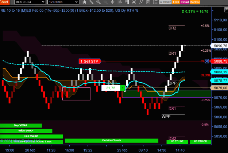The width and height of the screenshot is (228, 153).
Task: Click the DS1 pivot label
Action: pyautogui.click(x=172, y=109)
